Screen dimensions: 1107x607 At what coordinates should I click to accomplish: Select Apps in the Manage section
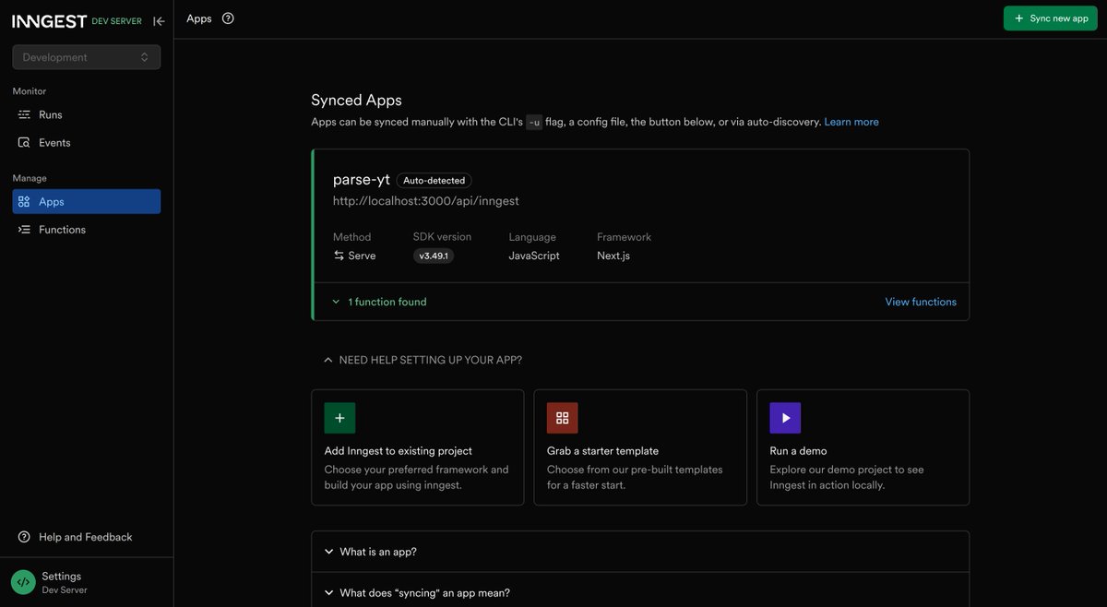point(87,201)
